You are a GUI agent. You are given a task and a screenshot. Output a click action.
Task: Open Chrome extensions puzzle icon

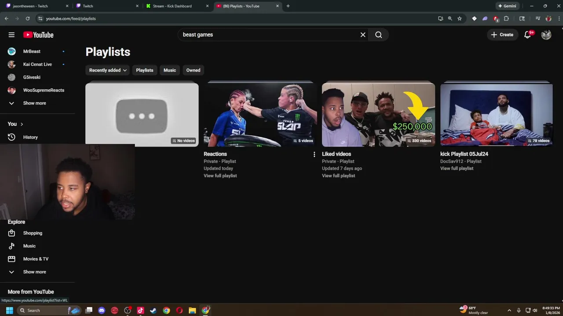coord(506,18)
